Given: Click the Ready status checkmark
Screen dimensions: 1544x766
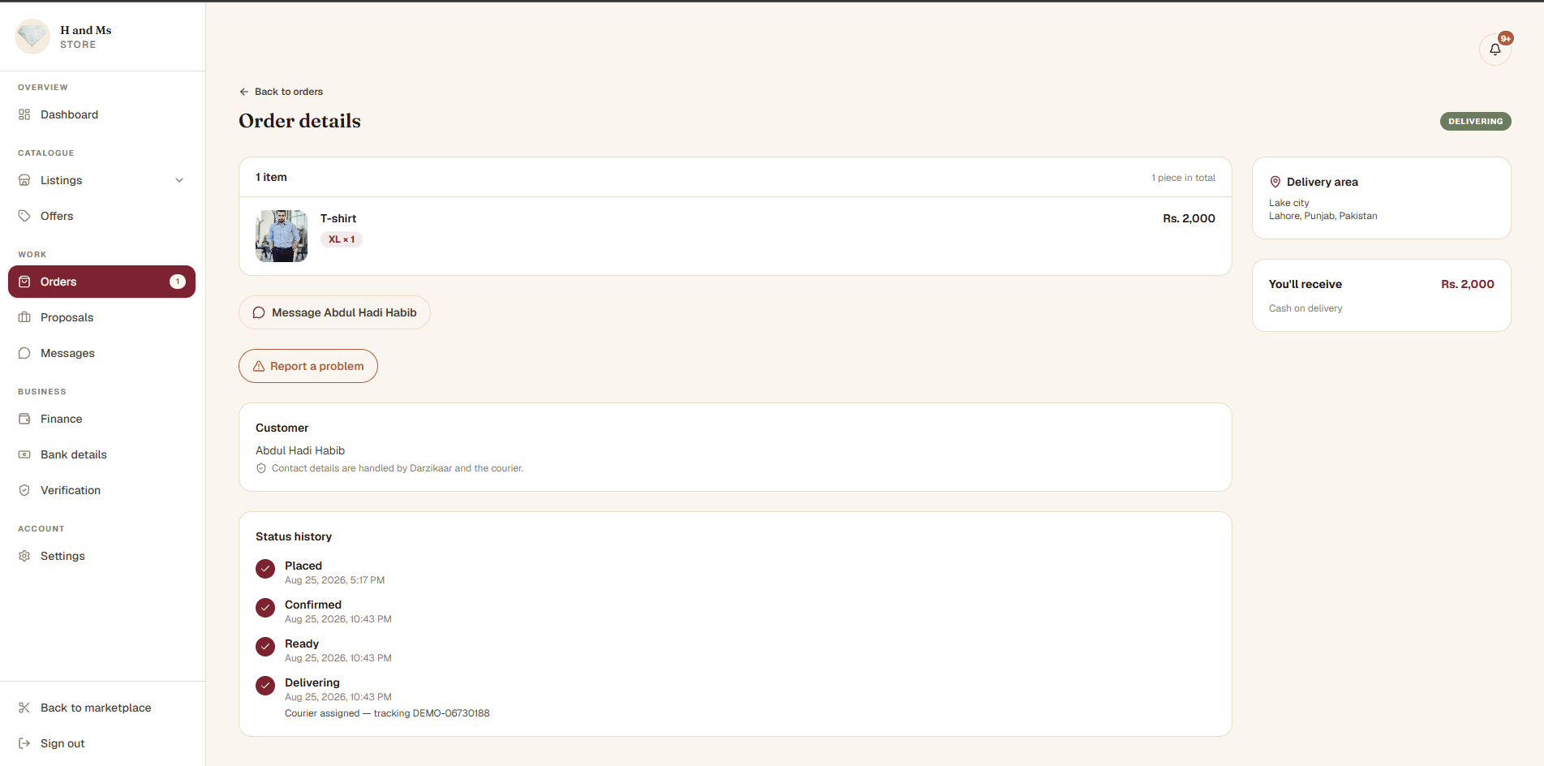Looking at the screenshot, I should coord(265,647).
